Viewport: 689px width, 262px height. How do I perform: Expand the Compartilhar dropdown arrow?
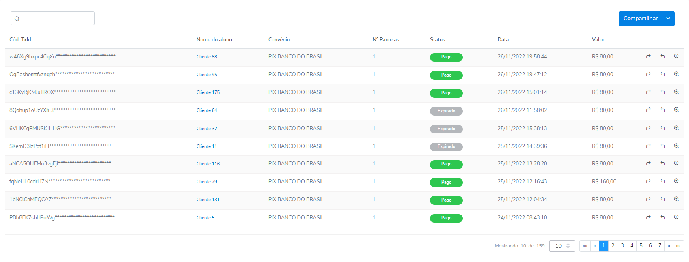[x=668, y=19]
